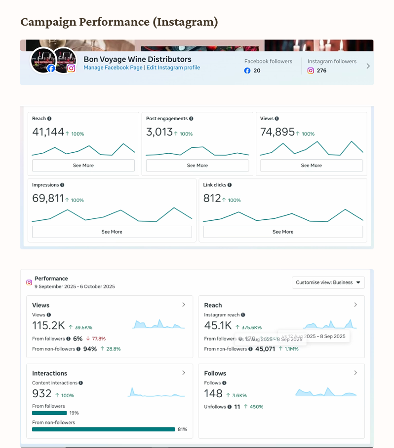Click See More under Link clicks 812
Viewport: 394px width, 448px height.
[283, 232]
